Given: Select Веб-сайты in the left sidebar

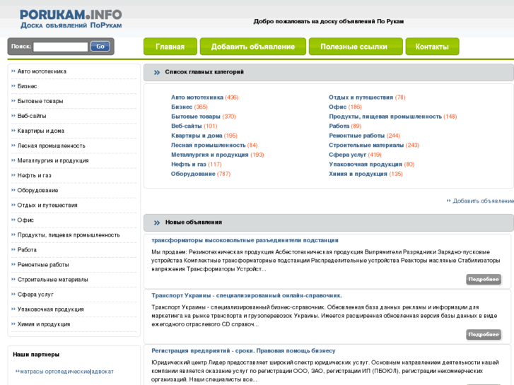Looking at the screenshot, I should click(32, 116).
